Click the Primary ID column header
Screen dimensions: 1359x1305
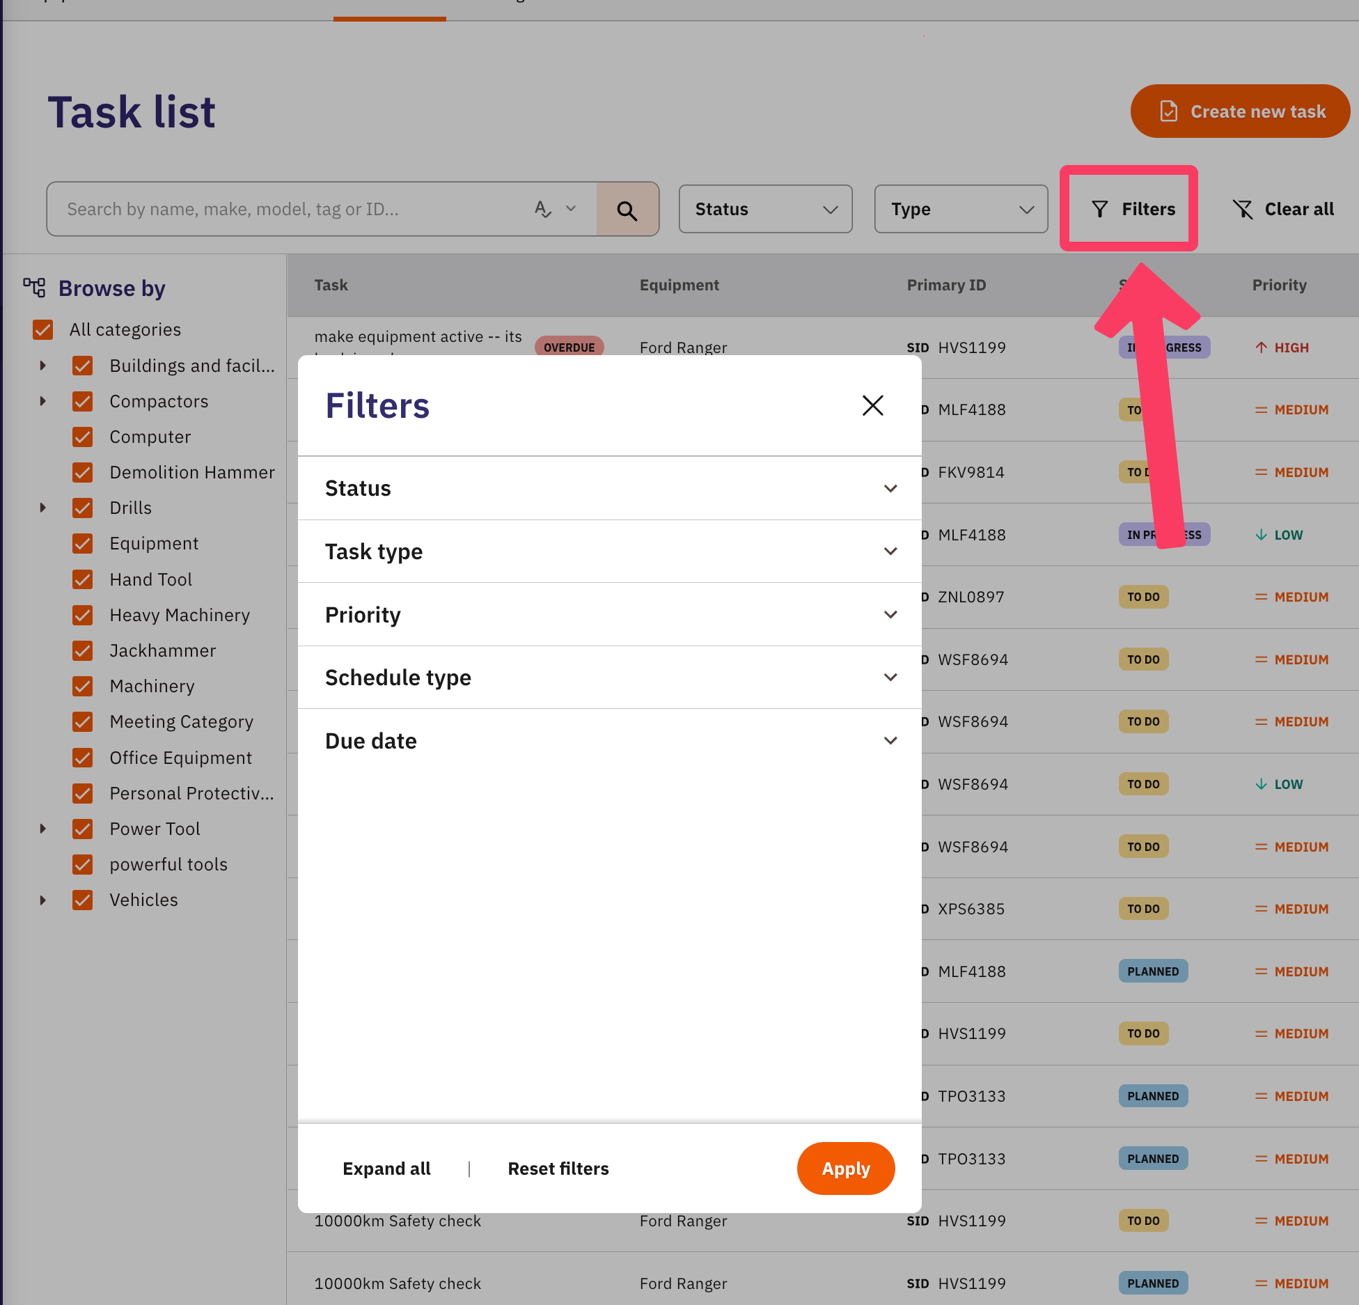(946, 285)
